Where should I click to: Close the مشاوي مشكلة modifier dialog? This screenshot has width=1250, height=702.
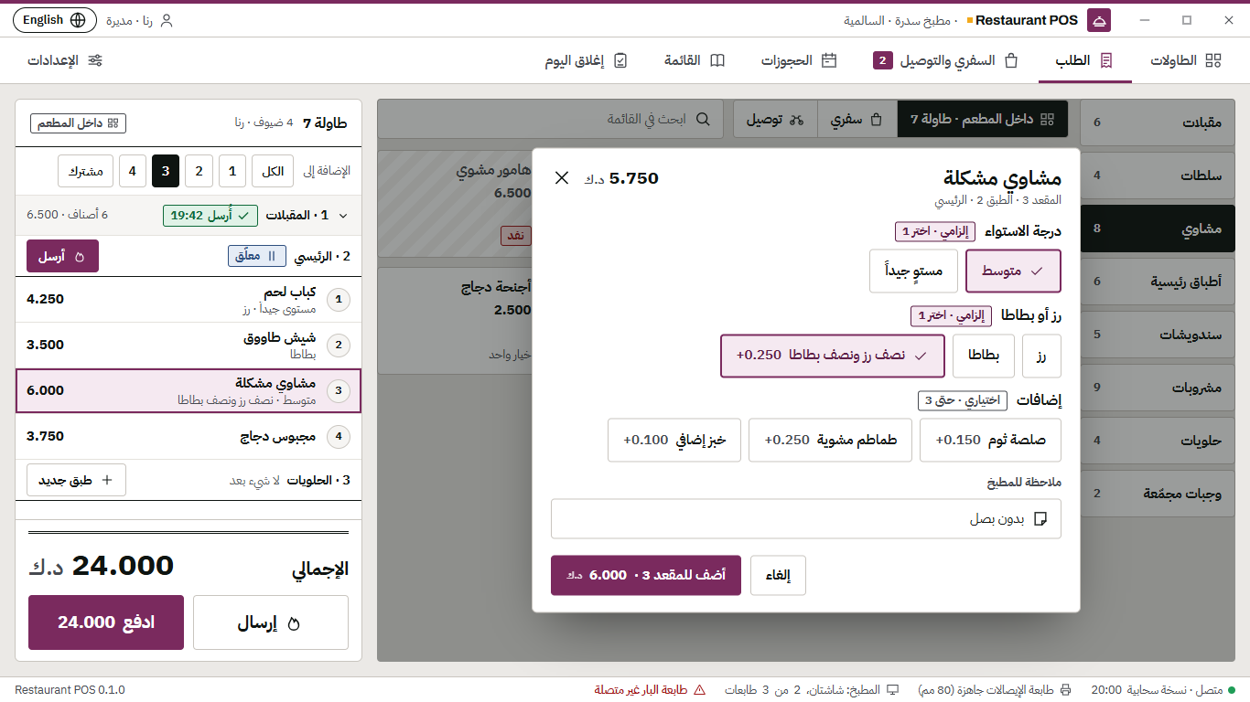(x=562, y=178)
